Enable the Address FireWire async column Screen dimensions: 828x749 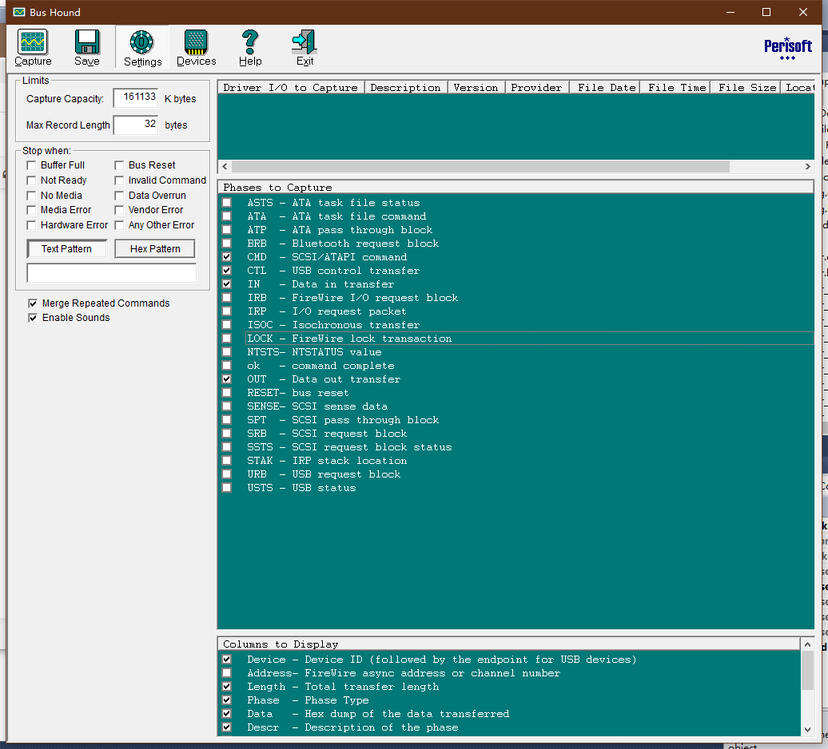(227, 673)
